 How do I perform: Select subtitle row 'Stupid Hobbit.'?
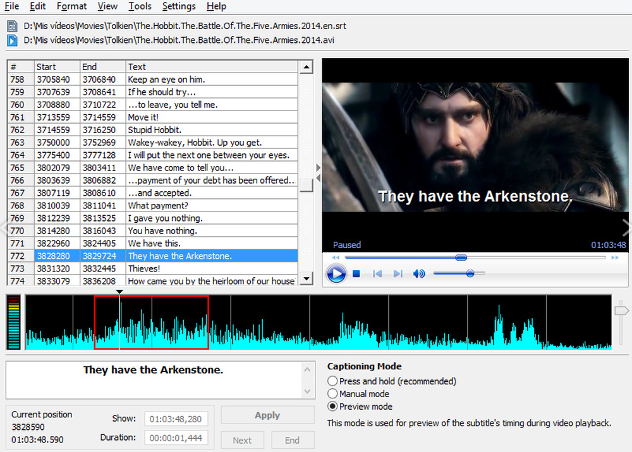[x=153, y=129]
